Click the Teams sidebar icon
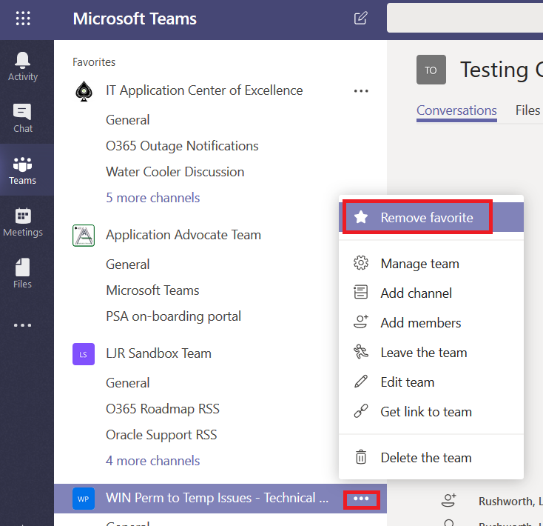Screen dimensions: 543x526 (23, 170)
